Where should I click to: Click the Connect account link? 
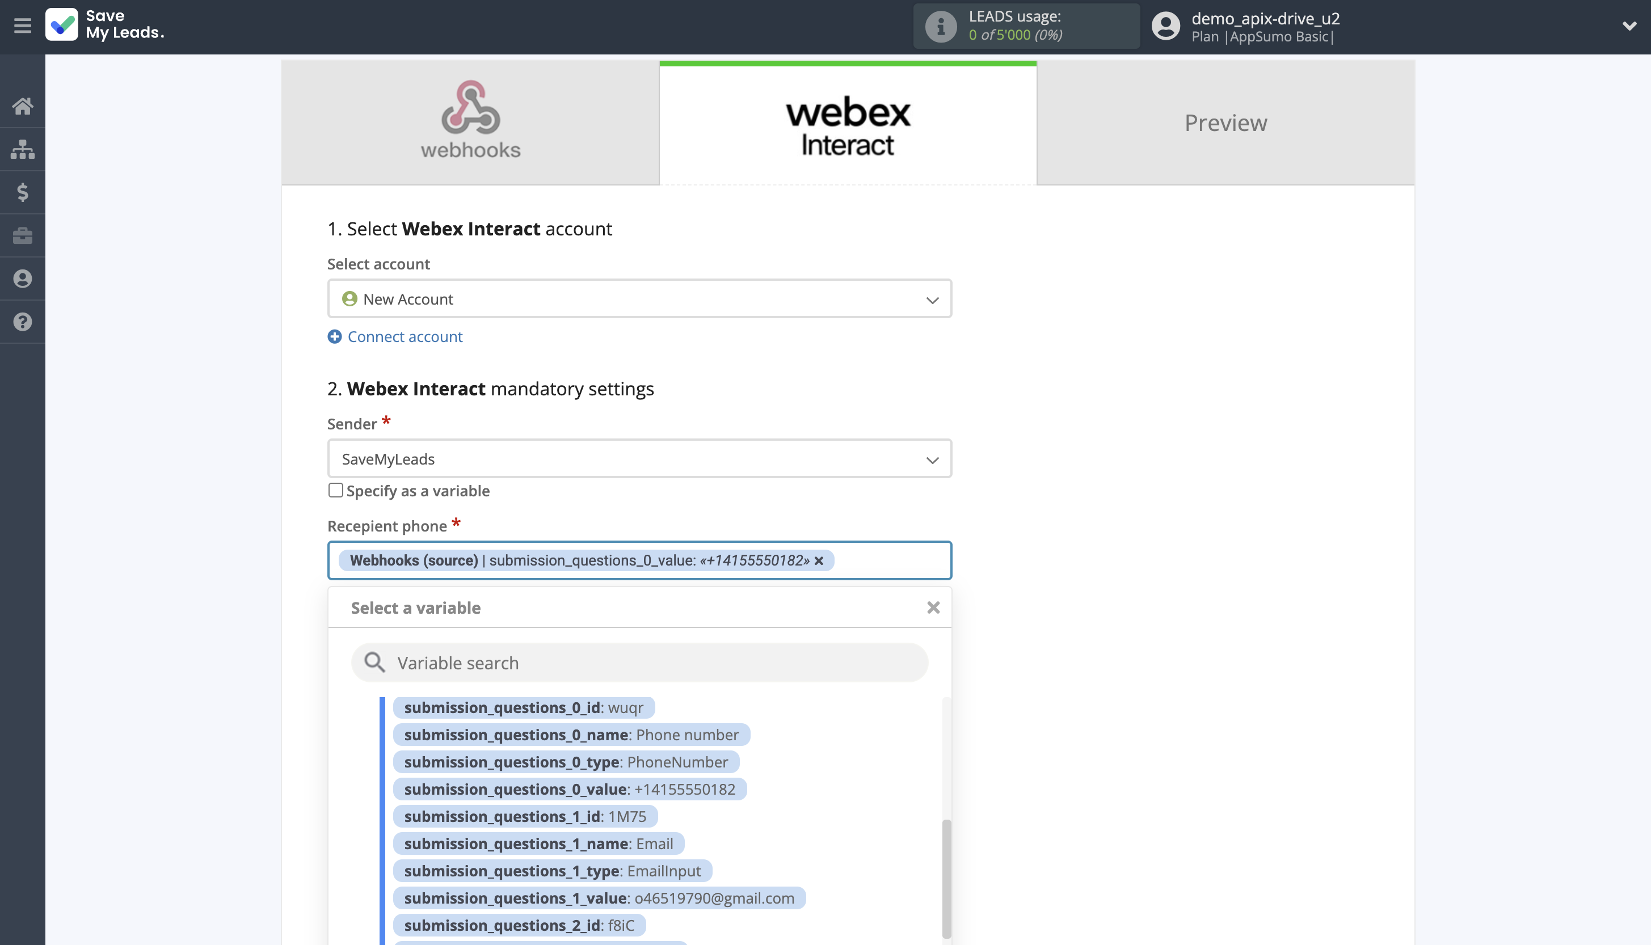coord(405,336)
